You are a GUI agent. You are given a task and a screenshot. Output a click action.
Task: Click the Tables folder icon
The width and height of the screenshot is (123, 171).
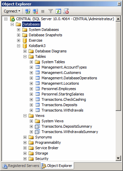click(31, 56)
